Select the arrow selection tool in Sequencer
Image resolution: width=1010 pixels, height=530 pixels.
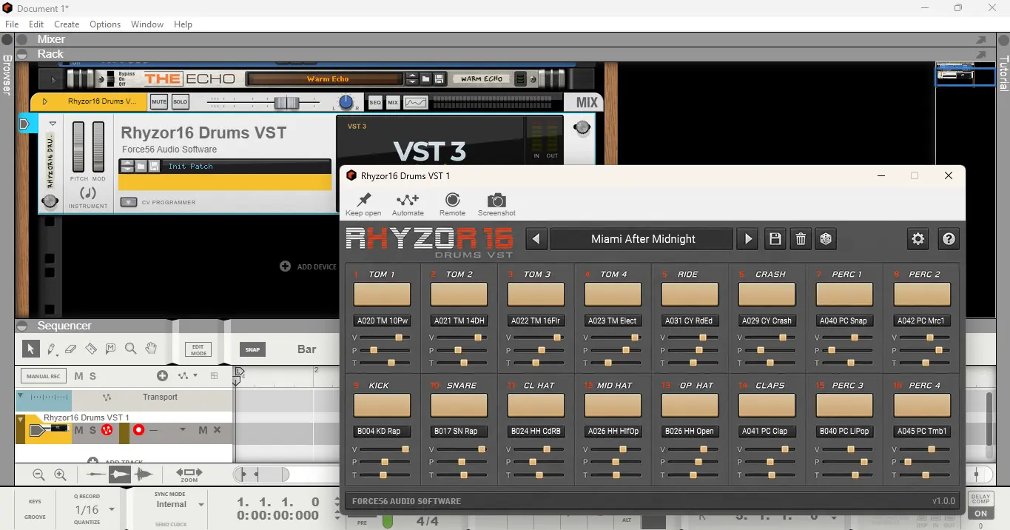(30, 349)
